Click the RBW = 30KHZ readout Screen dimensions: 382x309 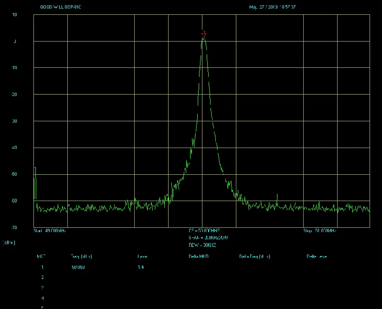202,245
